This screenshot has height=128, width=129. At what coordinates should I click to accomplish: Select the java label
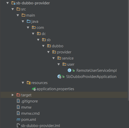pos(35,21)
